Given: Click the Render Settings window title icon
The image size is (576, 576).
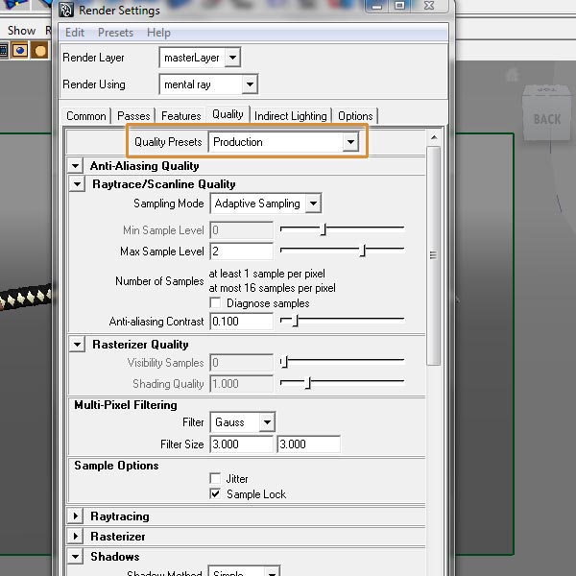Looking at the screenshot, I should pyautogui.click(x=66, y=10).
